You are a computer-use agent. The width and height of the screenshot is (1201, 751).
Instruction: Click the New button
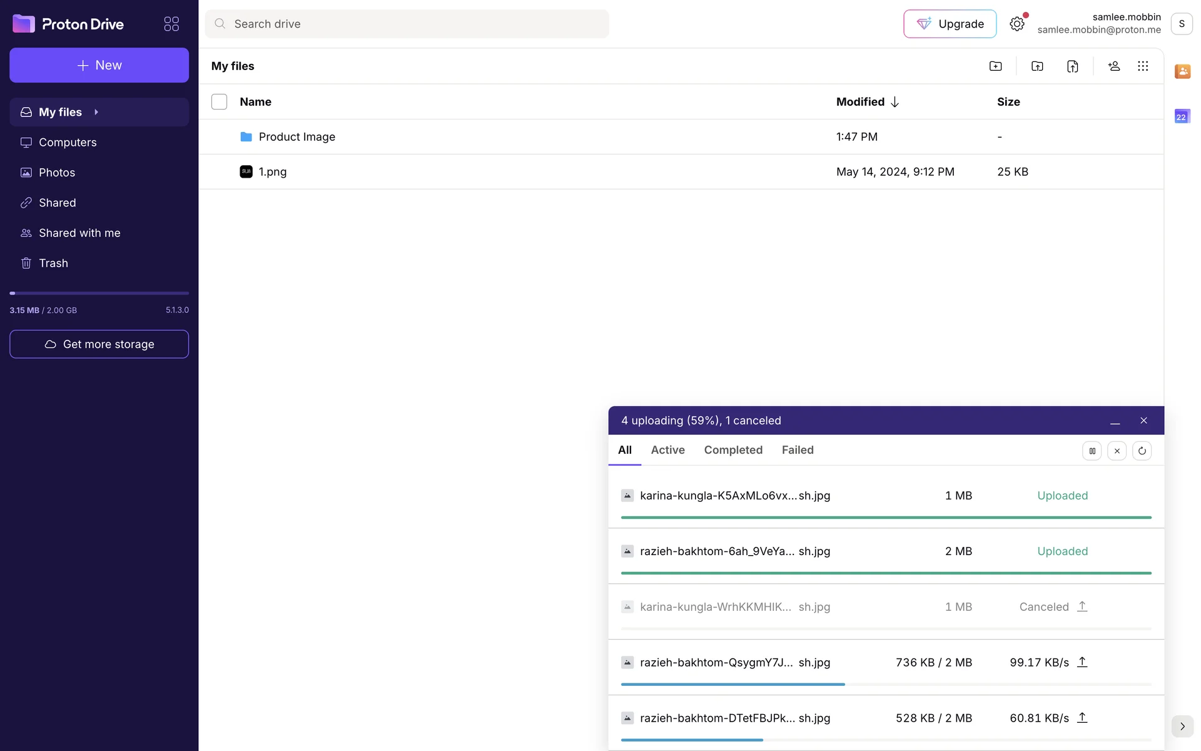coord(99,65)
